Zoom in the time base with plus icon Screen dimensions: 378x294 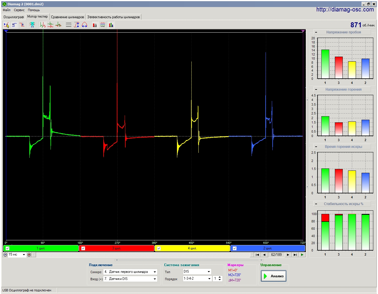pyautogui.click(x=29, y=255)
